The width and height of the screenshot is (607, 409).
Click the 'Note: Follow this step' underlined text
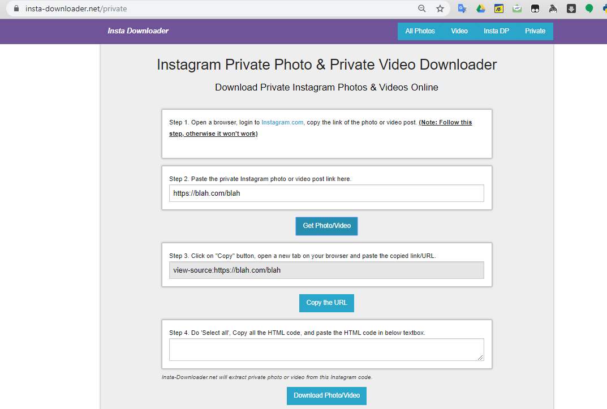[321, 128]
